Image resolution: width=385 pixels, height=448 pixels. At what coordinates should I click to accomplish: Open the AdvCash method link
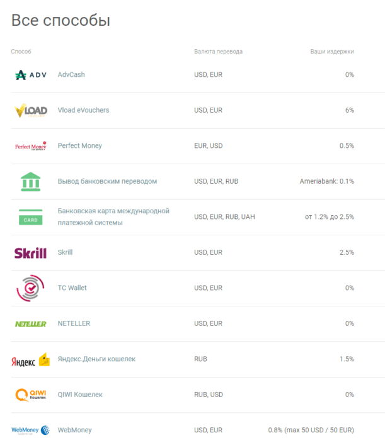pyautogui.click(x=71, y=75)
